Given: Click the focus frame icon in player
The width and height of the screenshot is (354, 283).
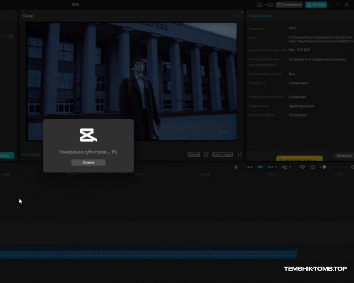Looking at the screenshot, I should pyautogui.click(x=206, y=155).
